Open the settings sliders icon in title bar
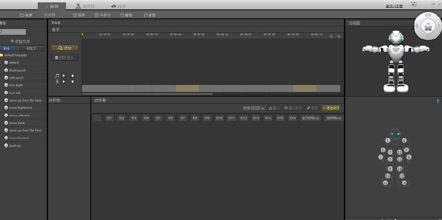Viewport: 442px width, 220px height. [x=414, y=4]
